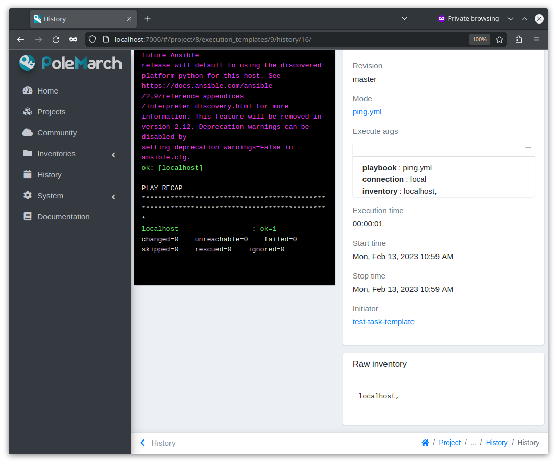
Task: Click the Documentation book icon
Action: click(x=28, y=216)
